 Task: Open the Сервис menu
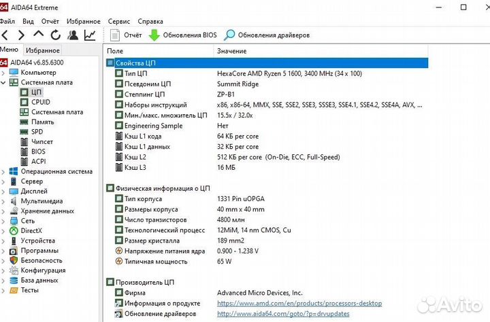[x=118, y=21]
